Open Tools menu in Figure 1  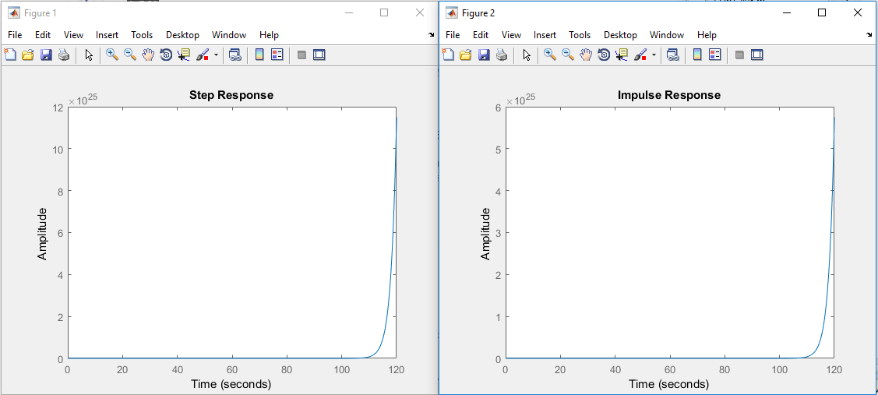pos(142,35)
